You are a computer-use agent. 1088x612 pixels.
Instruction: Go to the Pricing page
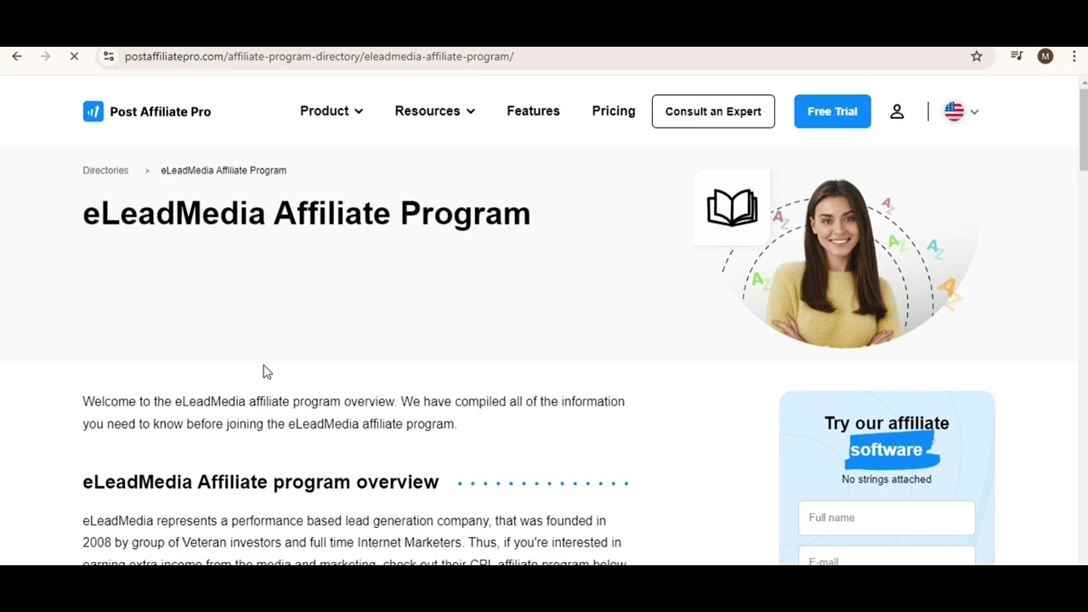(614, 111)
